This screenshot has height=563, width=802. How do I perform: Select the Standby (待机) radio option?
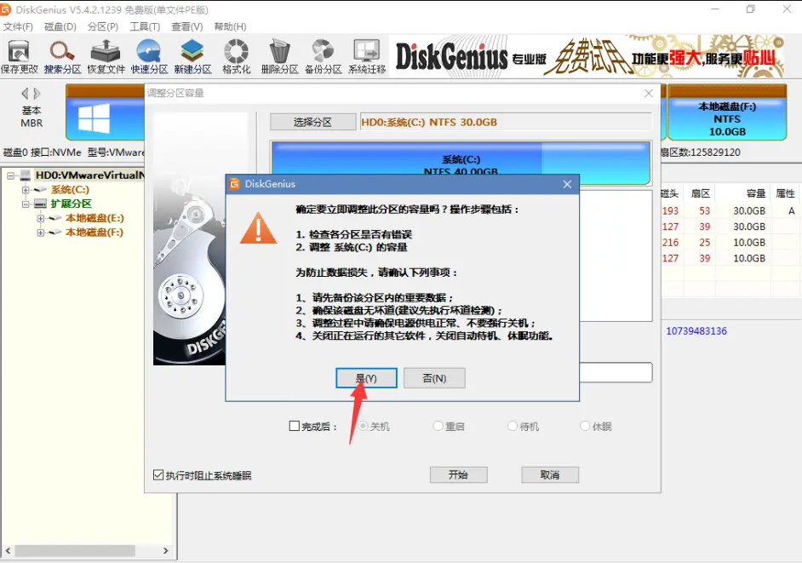(513, 426)
